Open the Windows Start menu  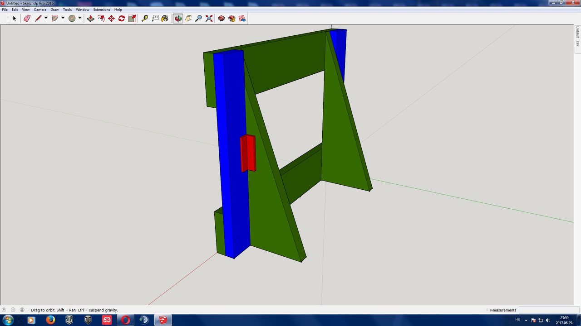(8, 320)
